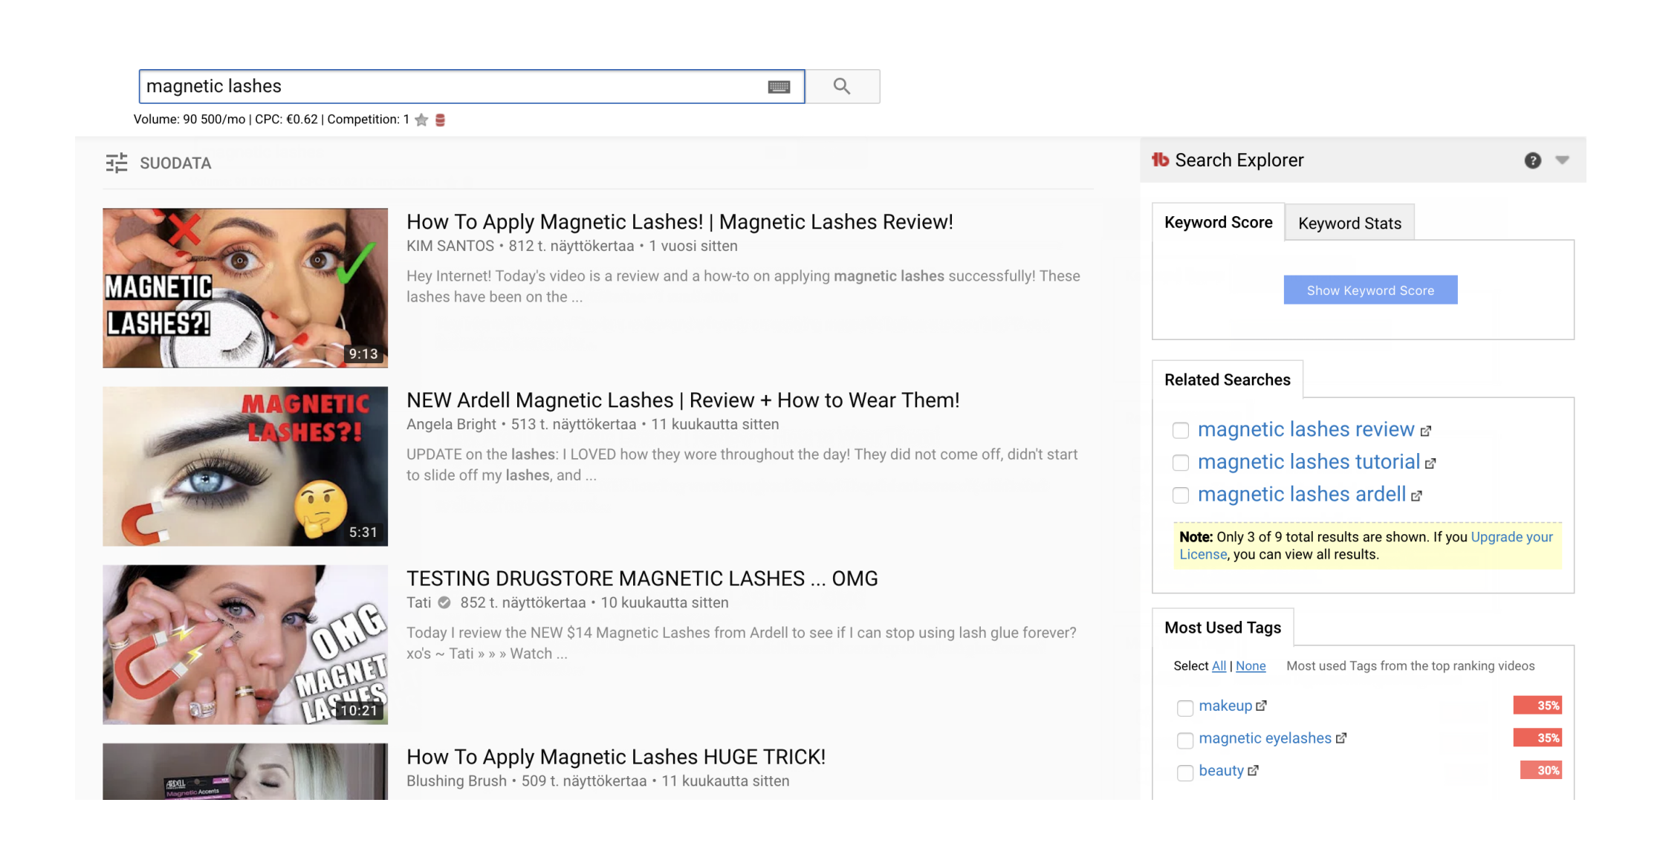Screen dimensions: 1663x866
Task: Tick the makeup tag checkbox
Action: (1185, 708)
